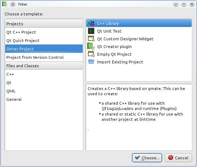Click the 'Creates a C++ library' description text

coord(136,91)
